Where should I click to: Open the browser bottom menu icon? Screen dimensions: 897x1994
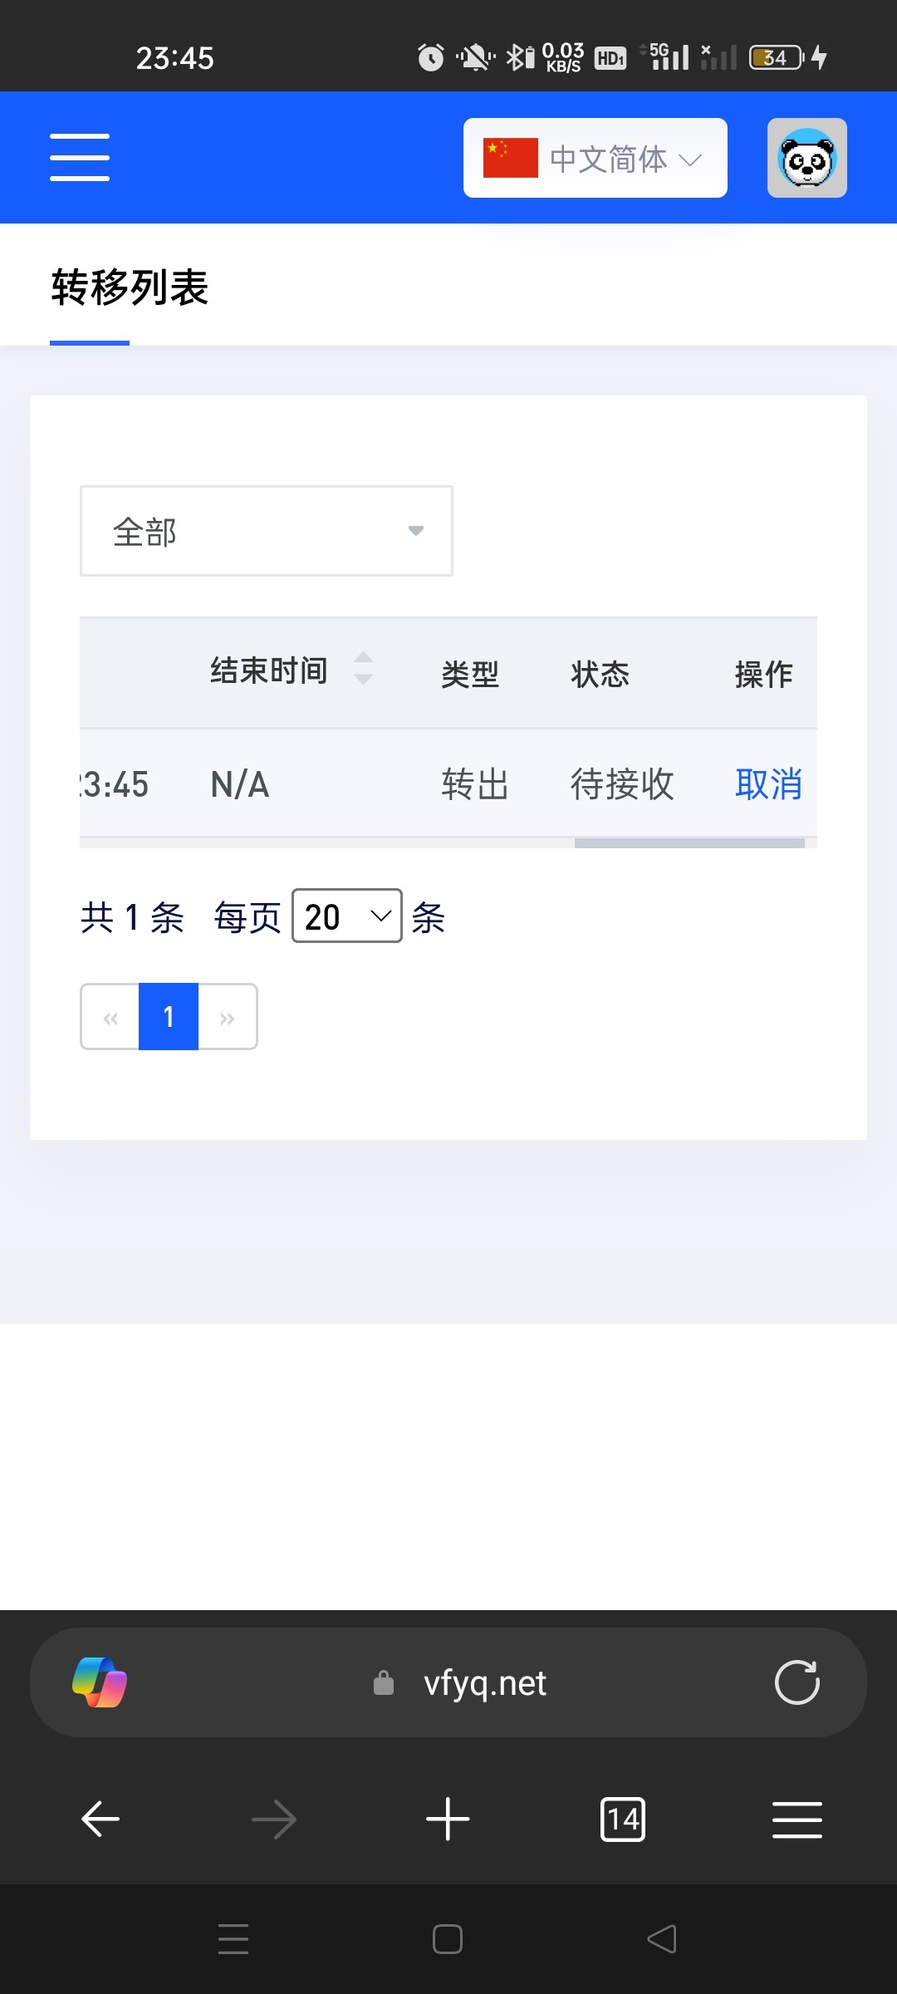(797, 1820)
